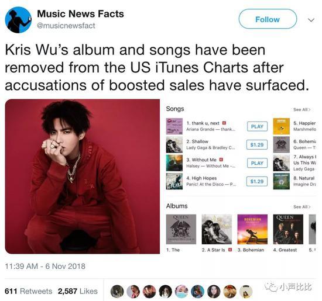
Task: Select Happier yellow album artwork
Action: pyautogui.click(x=282, y=126)
